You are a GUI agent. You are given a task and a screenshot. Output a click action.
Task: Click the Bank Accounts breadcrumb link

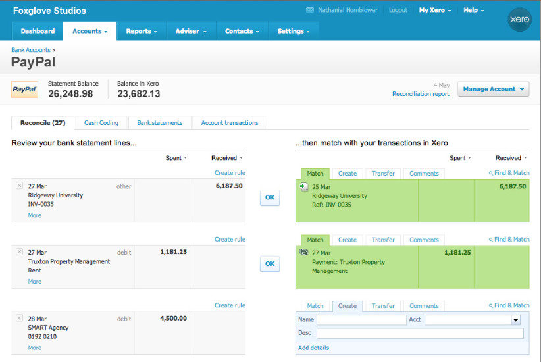[x=31, y=50]
